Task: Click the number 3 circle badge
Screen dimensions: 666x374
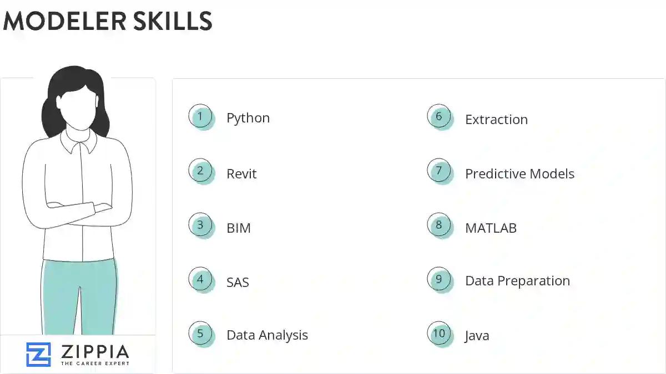Action: 201,226
